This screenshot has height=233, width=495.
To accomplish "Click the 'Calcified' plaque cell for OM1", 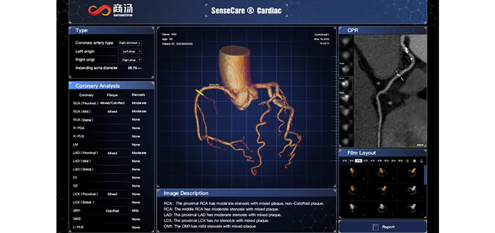I will [x=112, y=211].
